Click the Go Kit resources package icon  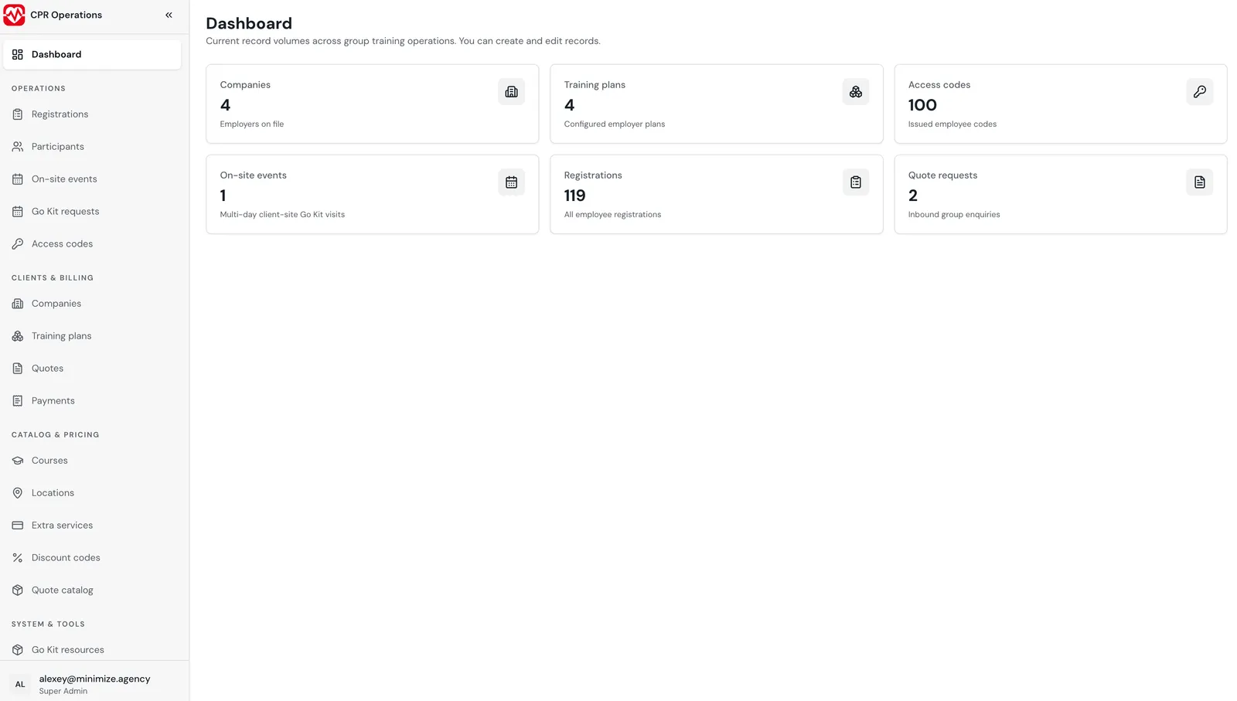point(18,650)
